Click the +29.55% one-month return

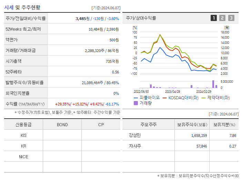(x=63, y=104)
